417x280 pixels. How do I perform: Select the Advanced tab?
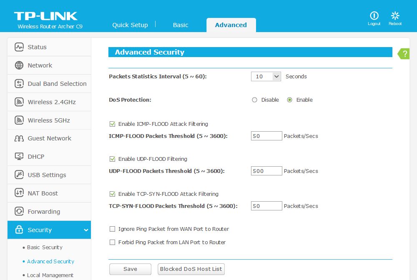pyautogui.click(x=231, y=25)
